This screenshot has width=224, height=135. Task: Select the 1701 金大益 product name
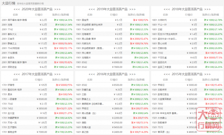[x=8, y=113]
